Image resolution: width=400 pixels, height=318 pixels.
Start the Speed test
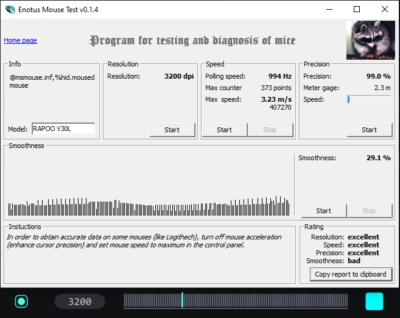pyautogui.click(x=224, y=130)
